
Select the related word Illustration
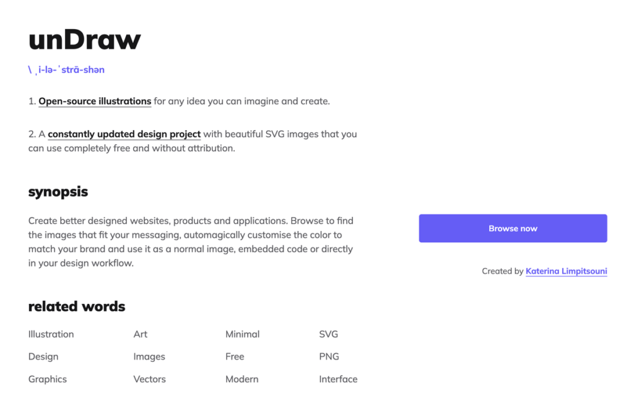click(x=51, y=334)
